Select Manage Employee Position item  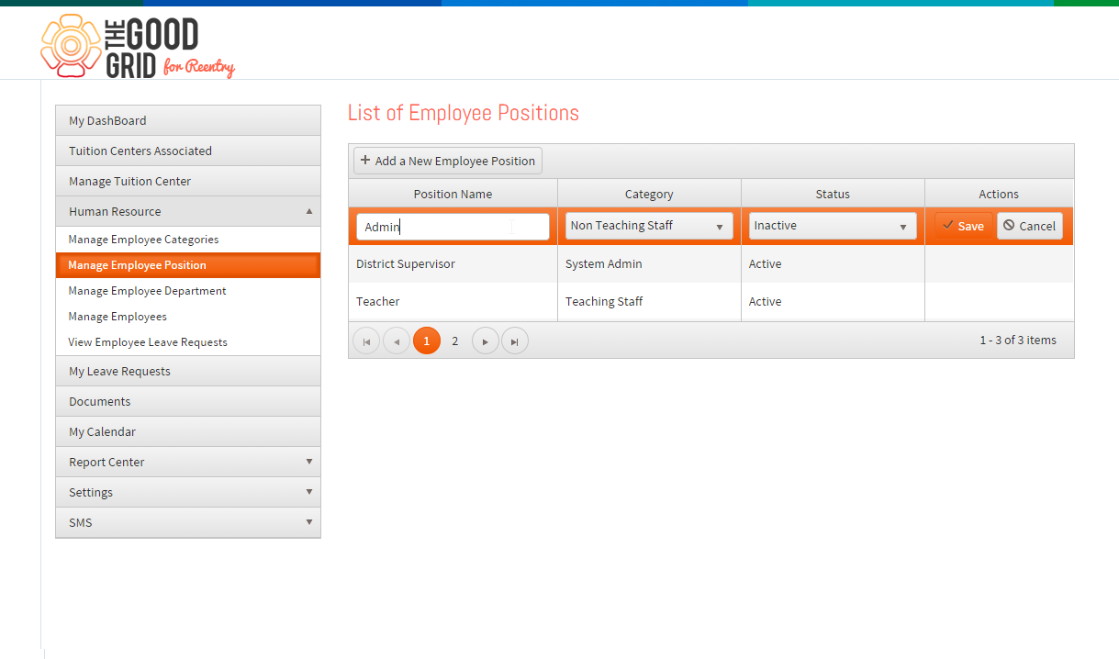tap(188, 265)
